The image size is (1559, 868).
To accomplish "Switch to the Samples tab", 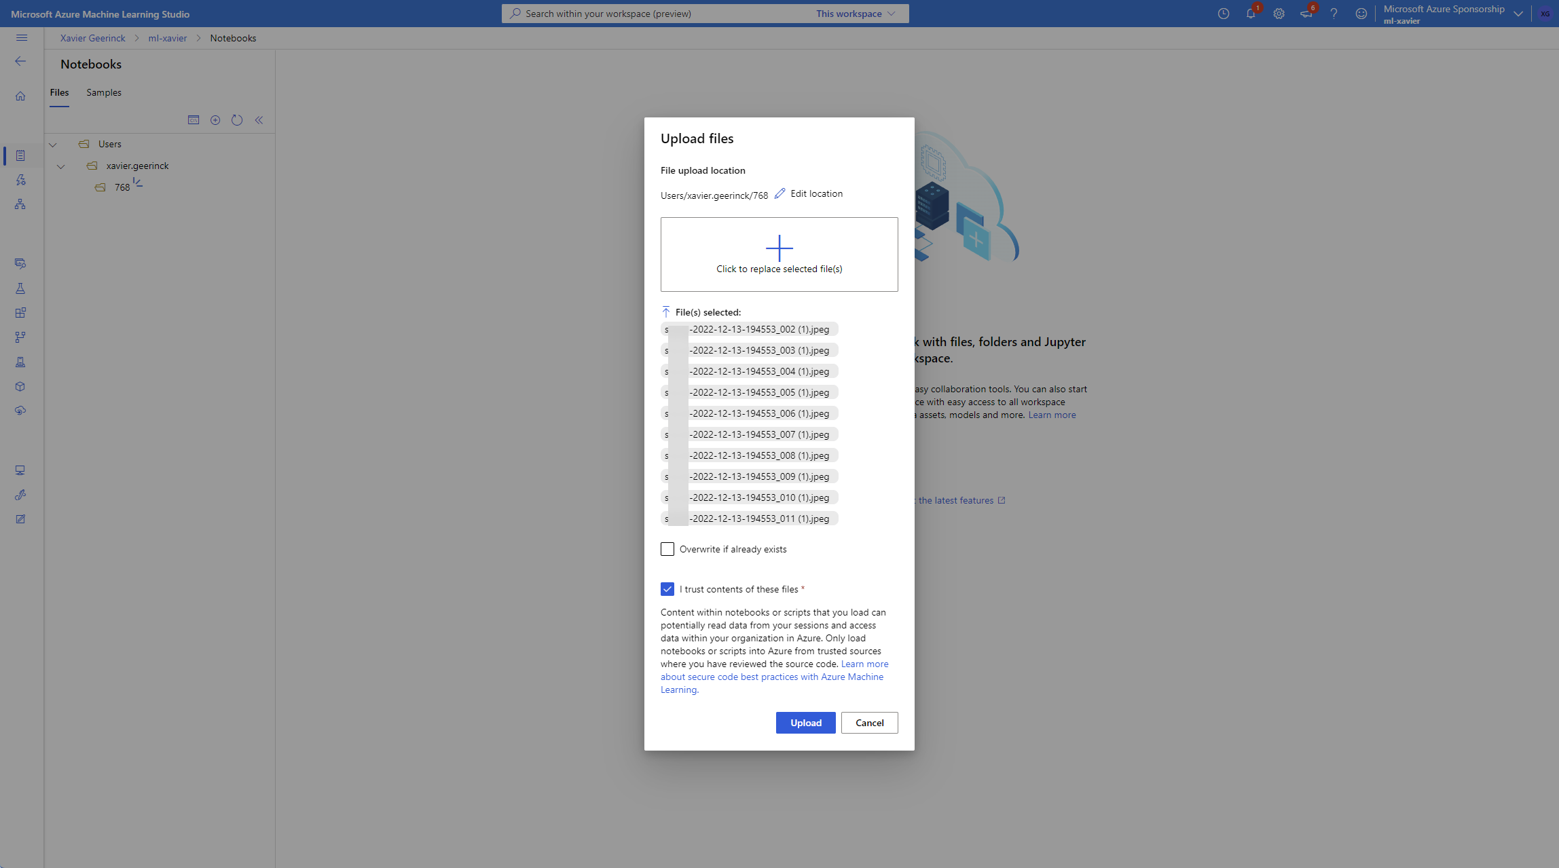I will (104, 92).
